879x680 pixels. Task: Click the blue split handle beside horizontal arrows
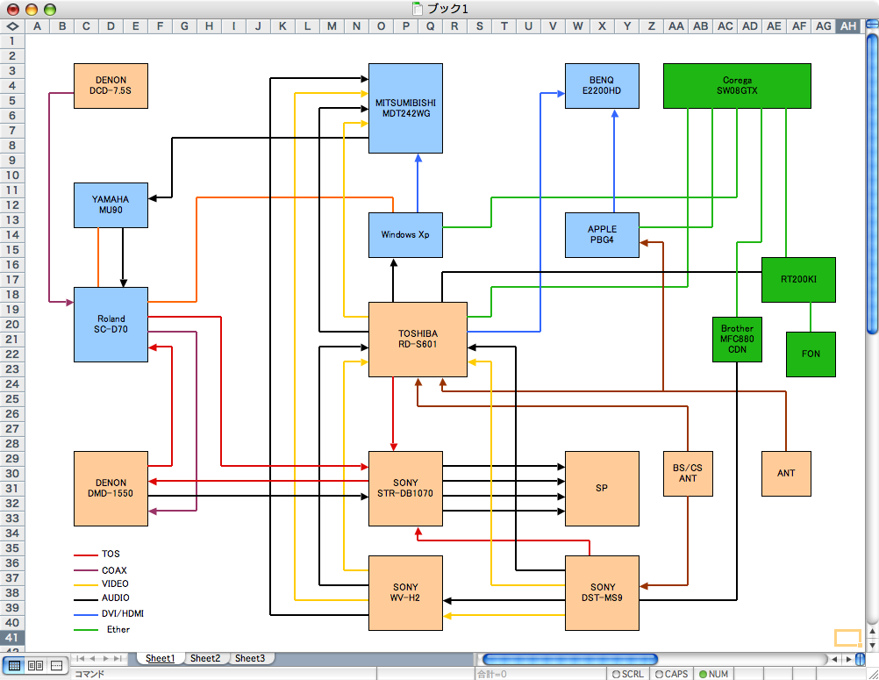coord(860,659)
